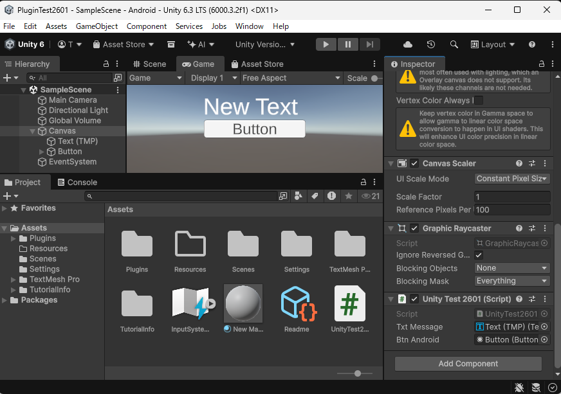Open the GameObject menu

point(97,26)
